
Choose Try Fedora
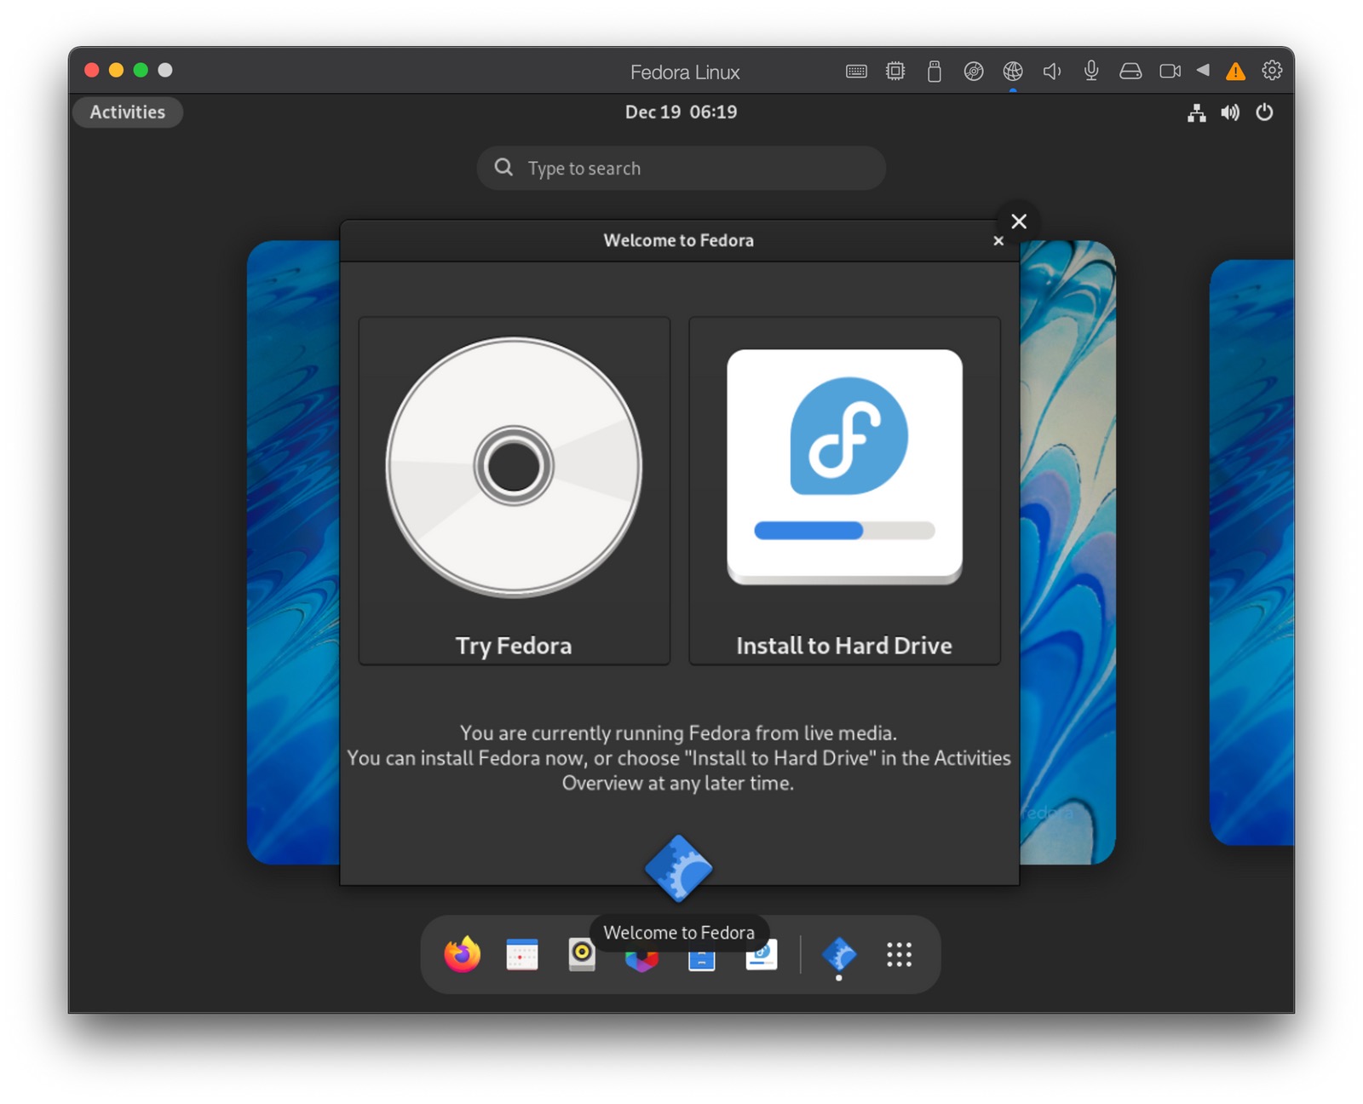pos(515,491)
